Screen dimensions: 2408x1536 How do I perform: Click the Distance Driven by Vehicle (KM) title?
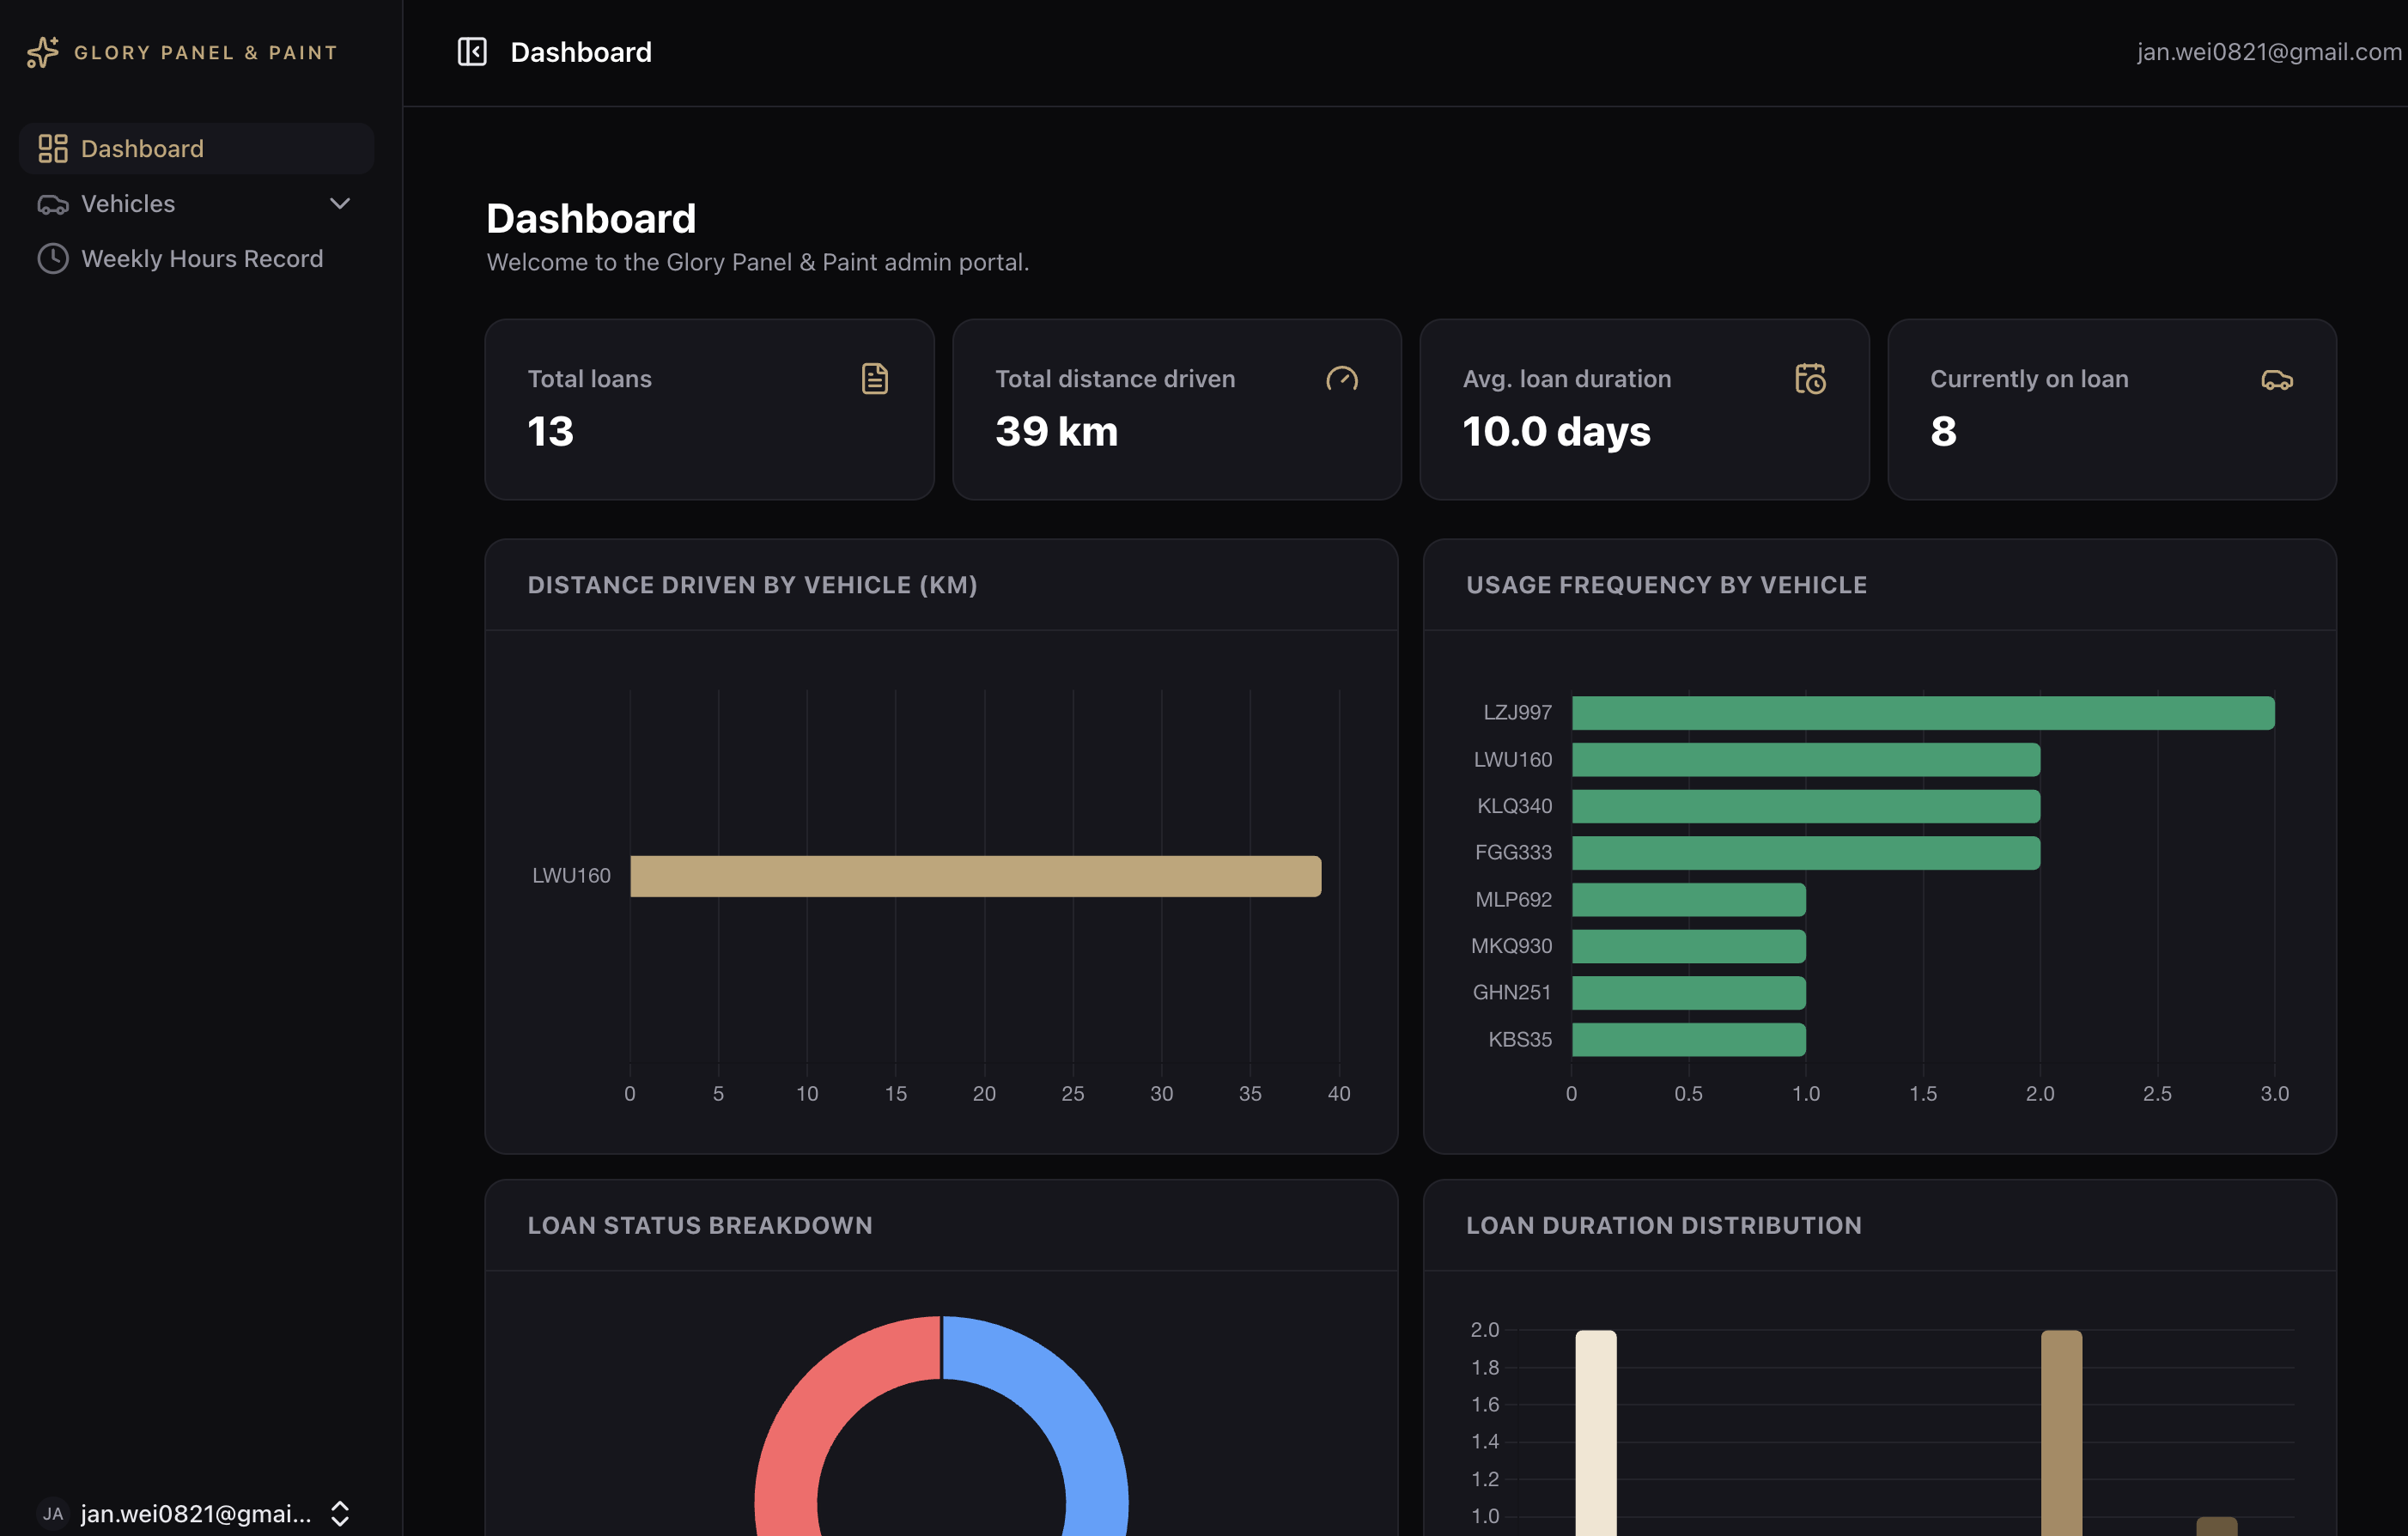pyautogui.click(x=753, y=585)
